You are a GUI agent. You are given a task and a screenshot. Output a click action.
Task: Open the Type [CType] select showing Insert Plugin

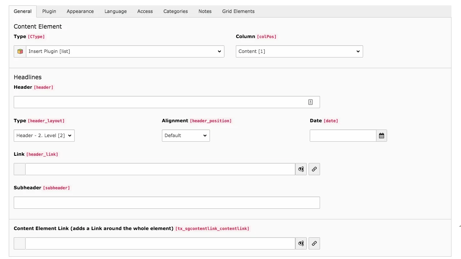[126, 51]
